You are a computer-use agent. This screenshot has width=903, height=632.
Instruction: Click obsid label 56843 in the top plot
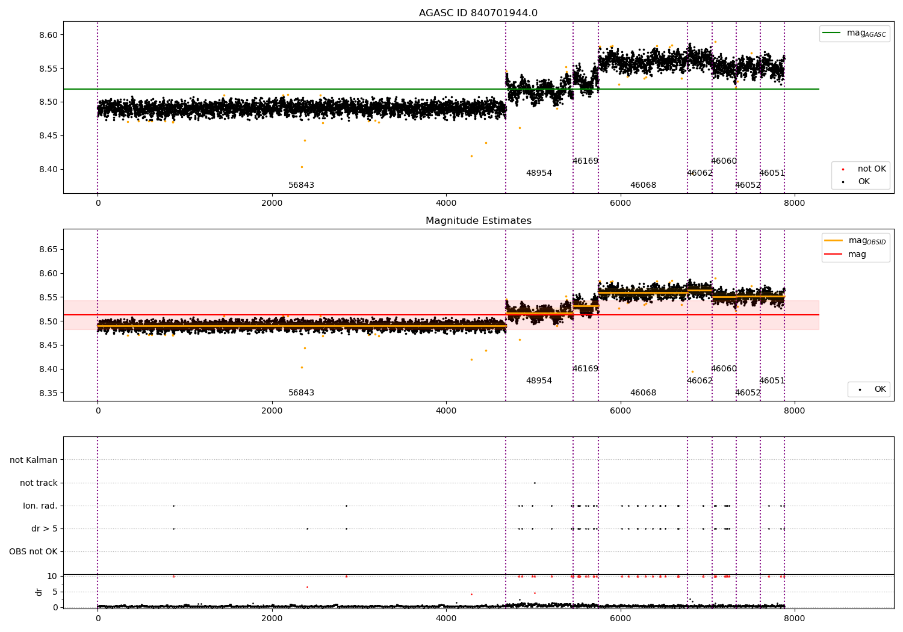(301, 185)
